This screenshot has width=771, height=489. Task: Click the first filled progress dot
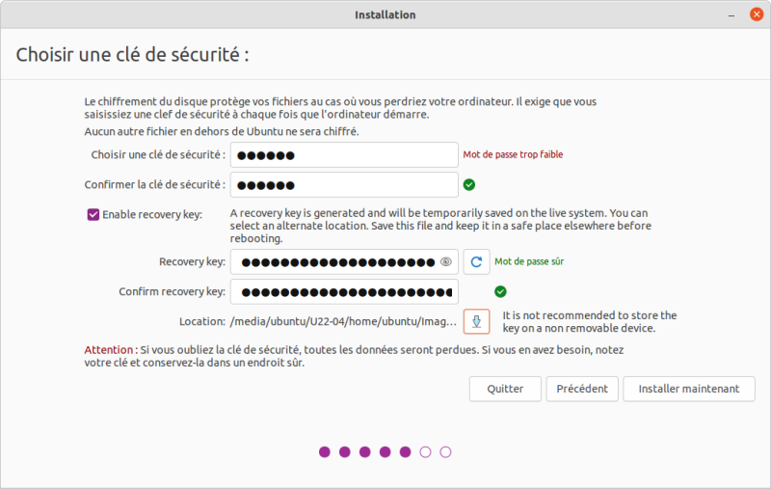click(325, 451)
